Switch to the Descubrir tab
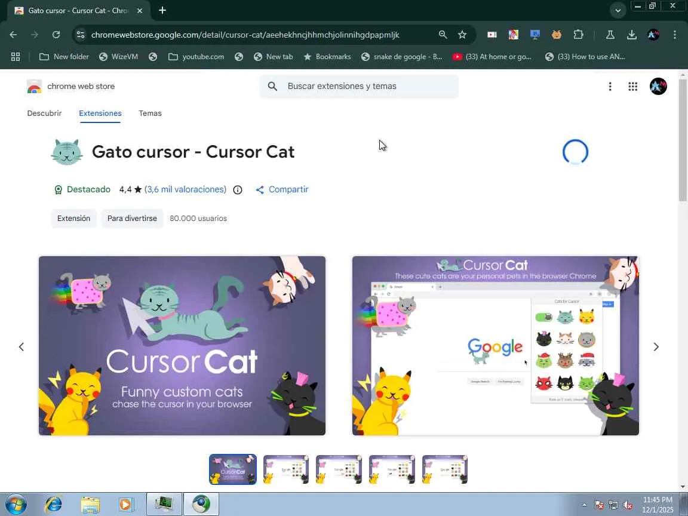This screenshot has width=688, height=516. [44, 113]
